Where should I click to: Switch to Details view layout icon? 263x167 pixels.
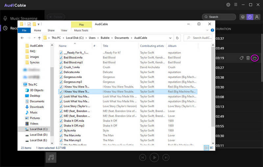206,148
